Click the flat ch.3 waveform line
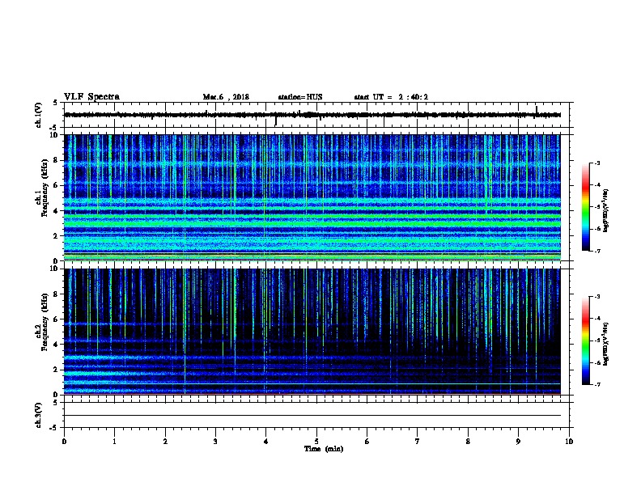Image resolution: width=641 pixels, height=495 pixels. [312, 416]
